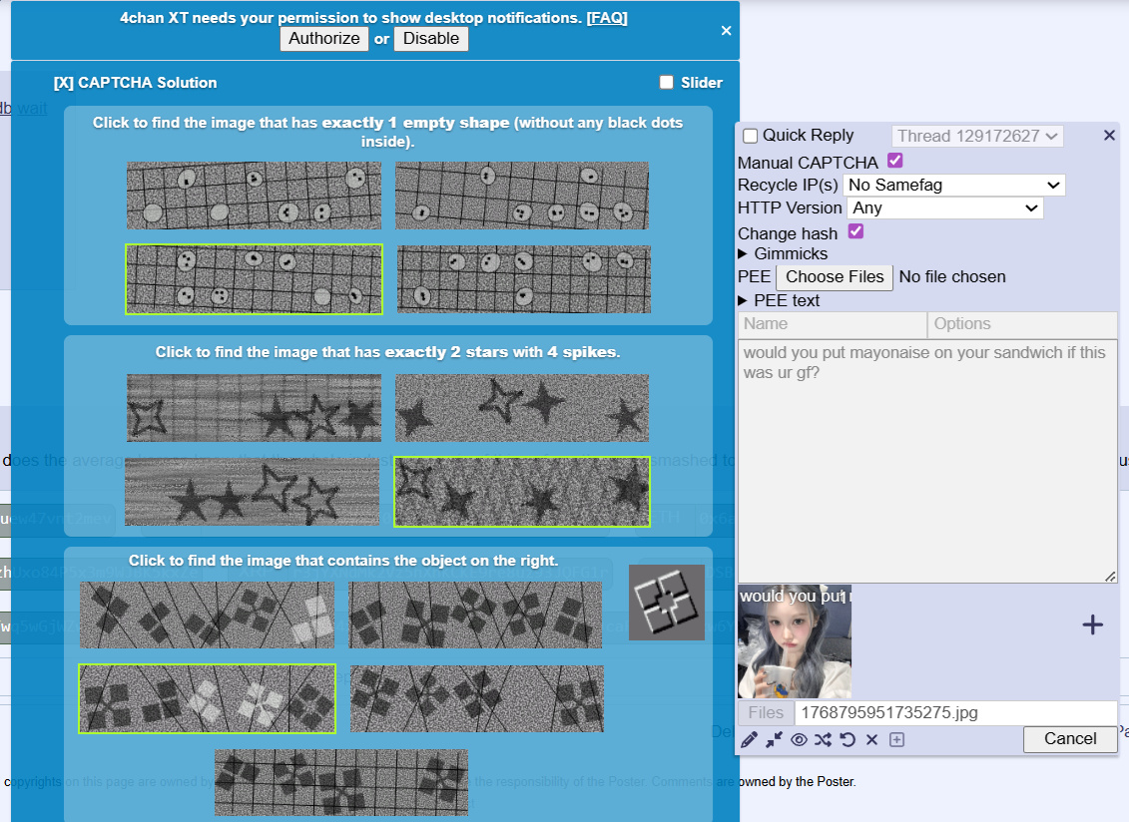
Task: Select top-right empty shape captcha image
Action: pyautogui.click(x=522, y=196)
